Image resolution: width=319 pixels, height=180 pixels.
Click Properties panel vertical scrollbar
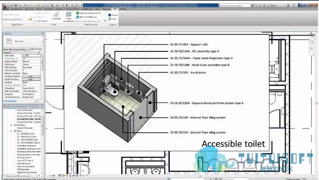[x=42, y=63]
